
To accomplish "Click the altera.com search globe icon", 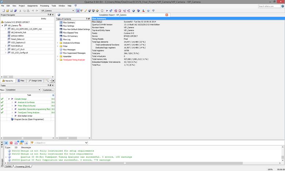I will (x=282, y=6).
